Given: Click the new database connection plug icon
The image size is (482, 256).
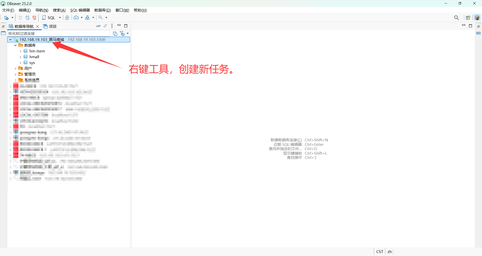Looking at the screenshot, I should 6,18.
